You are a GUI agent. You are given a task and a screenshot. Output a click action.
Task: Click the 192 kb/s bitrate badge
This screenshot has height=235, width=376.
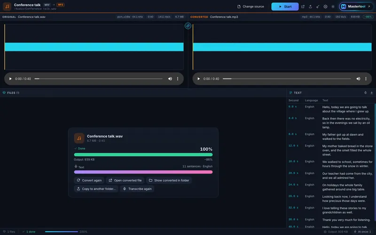(x=340, y=17)
